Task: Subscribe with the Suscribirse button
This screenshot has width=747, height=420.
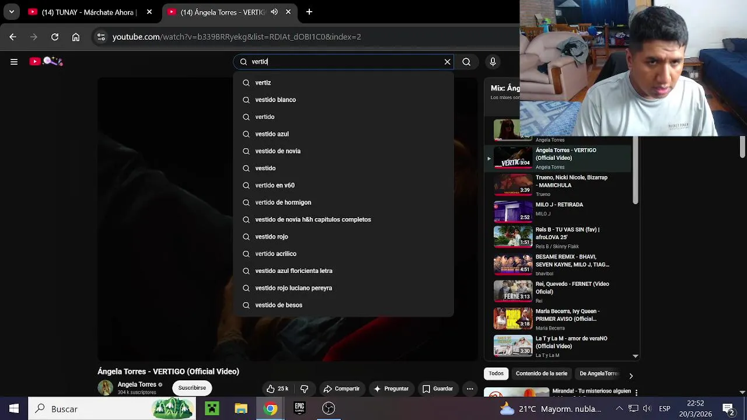Action: [192, 388]
